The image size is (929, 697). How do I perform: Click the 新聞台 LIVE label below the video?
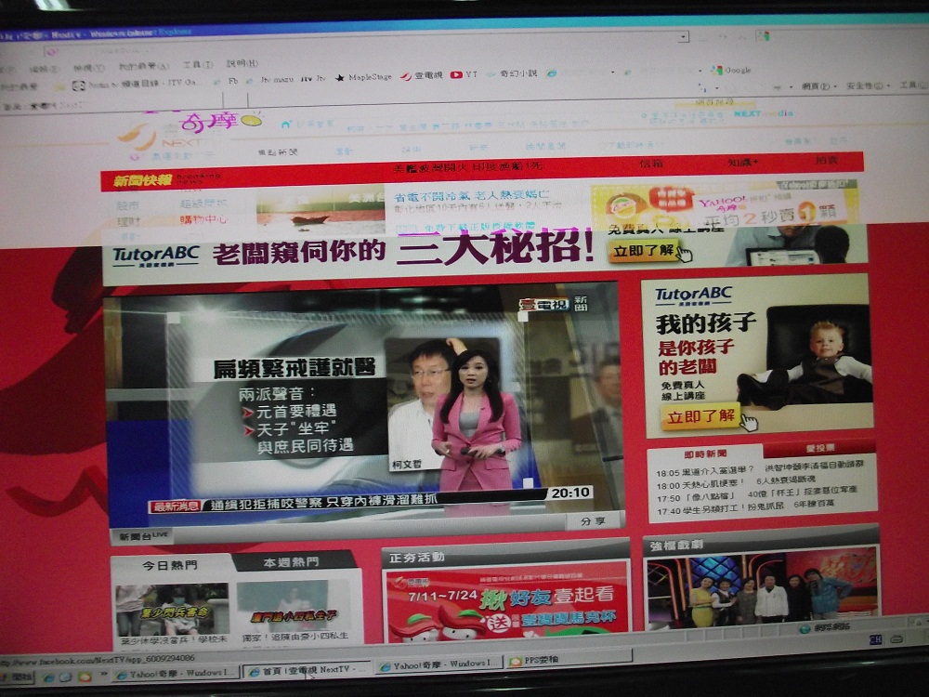point(143,536)
